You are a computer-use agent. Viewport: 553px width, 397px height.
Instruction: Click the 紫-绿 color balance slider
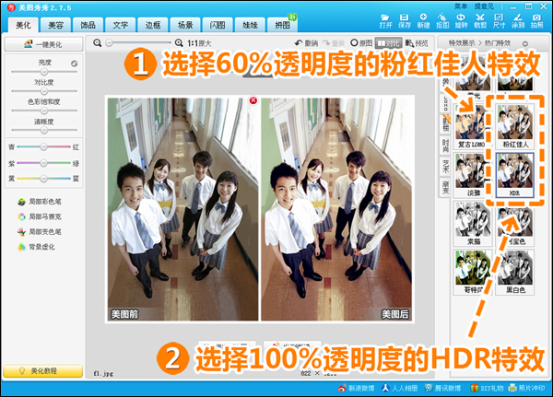point(43,163)
